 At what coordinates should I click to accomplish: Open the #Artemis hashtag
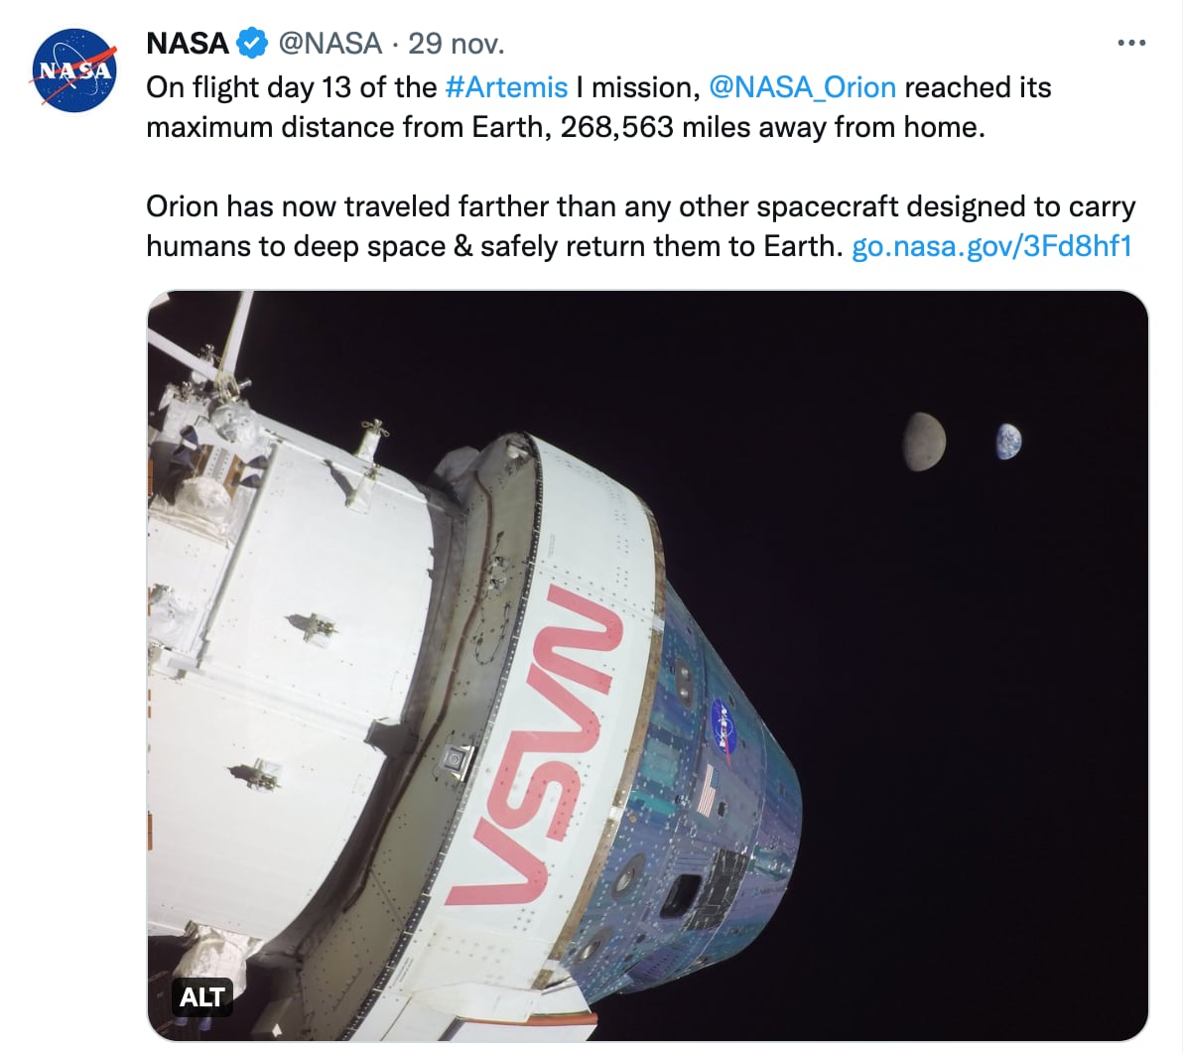pyautogui.click(x=506, y=87)
